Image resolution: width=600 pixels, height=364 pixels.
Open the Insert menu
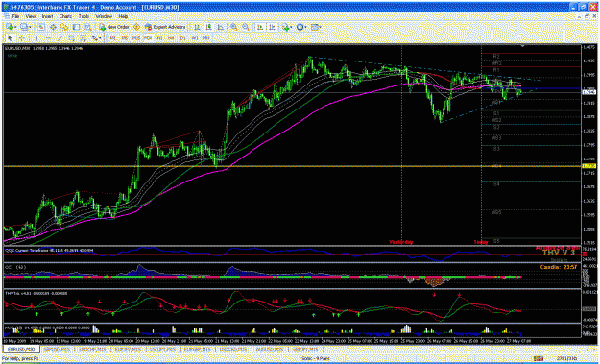(x=48, y=17)
